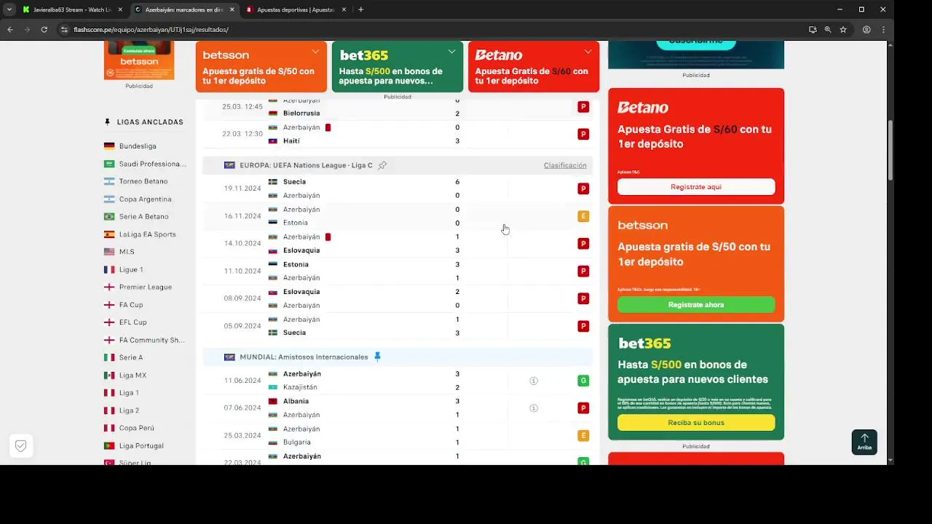Open Copa Argentina in pinned leagues
Image resolution: width=932 pixels, height=524 pixels.
(146, 199)
